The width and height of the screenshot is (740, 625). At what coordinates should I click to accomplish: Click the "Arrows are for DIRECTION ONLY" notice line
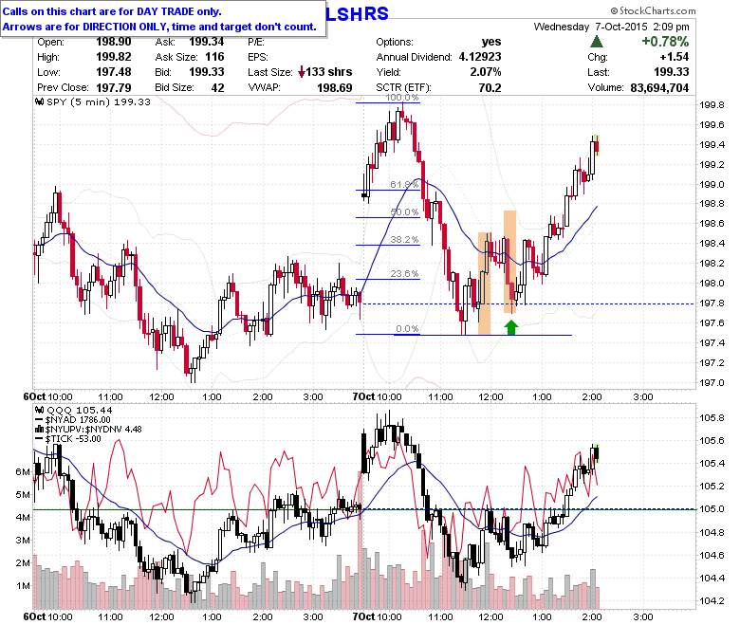pyautogui.click(x=159, y=27)
